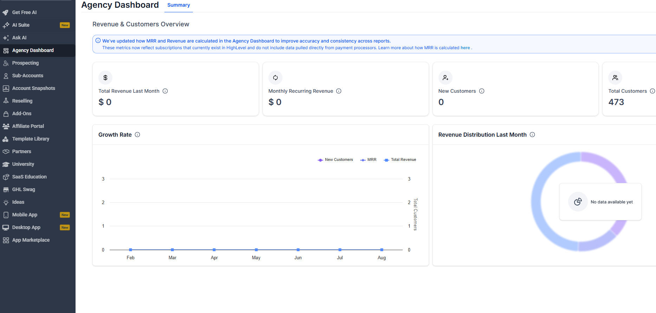Click info icon beside Revenue Distribution Last Month
The width and height of the screenshot is (656, 313).
pyautogui.click(x=532, y=135)
